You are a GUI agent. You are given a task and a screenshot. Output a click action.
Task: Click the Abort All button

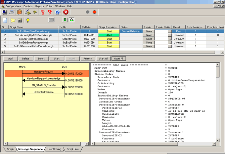(x=119, y=58)
